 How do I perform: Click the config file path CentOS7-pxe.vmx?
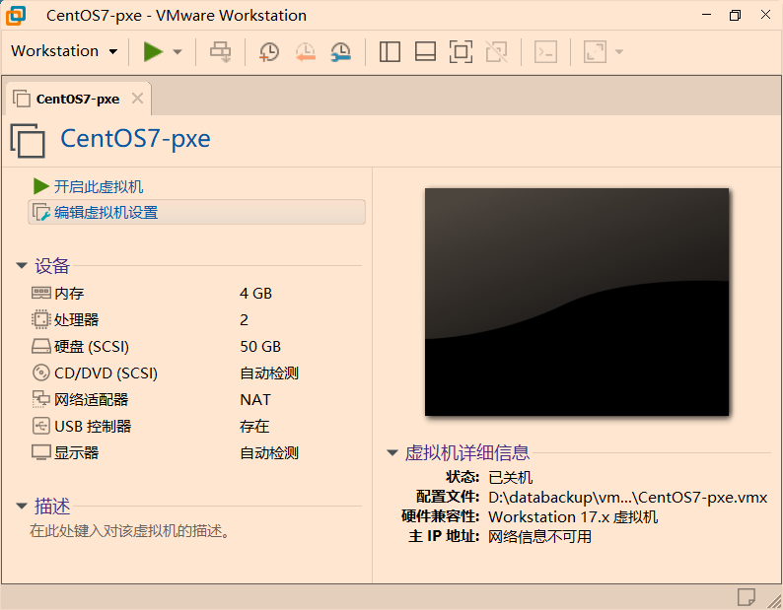click(628, 498)
